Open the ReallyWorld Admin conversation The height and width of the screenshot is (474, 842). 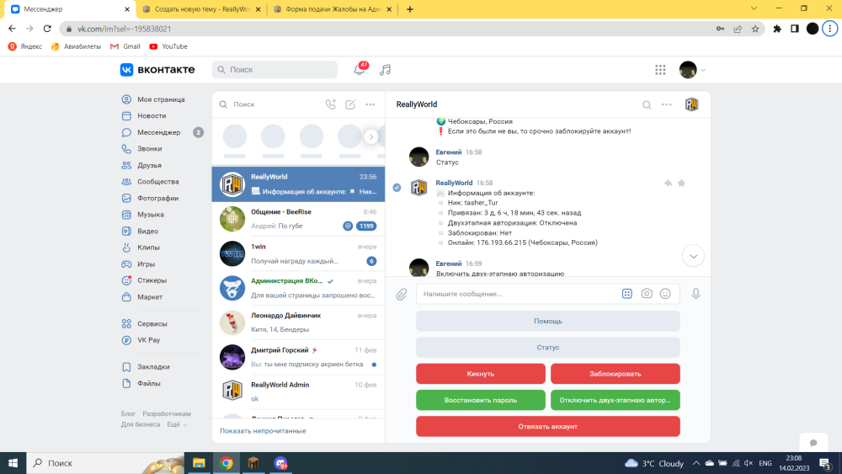pos(299,391)
